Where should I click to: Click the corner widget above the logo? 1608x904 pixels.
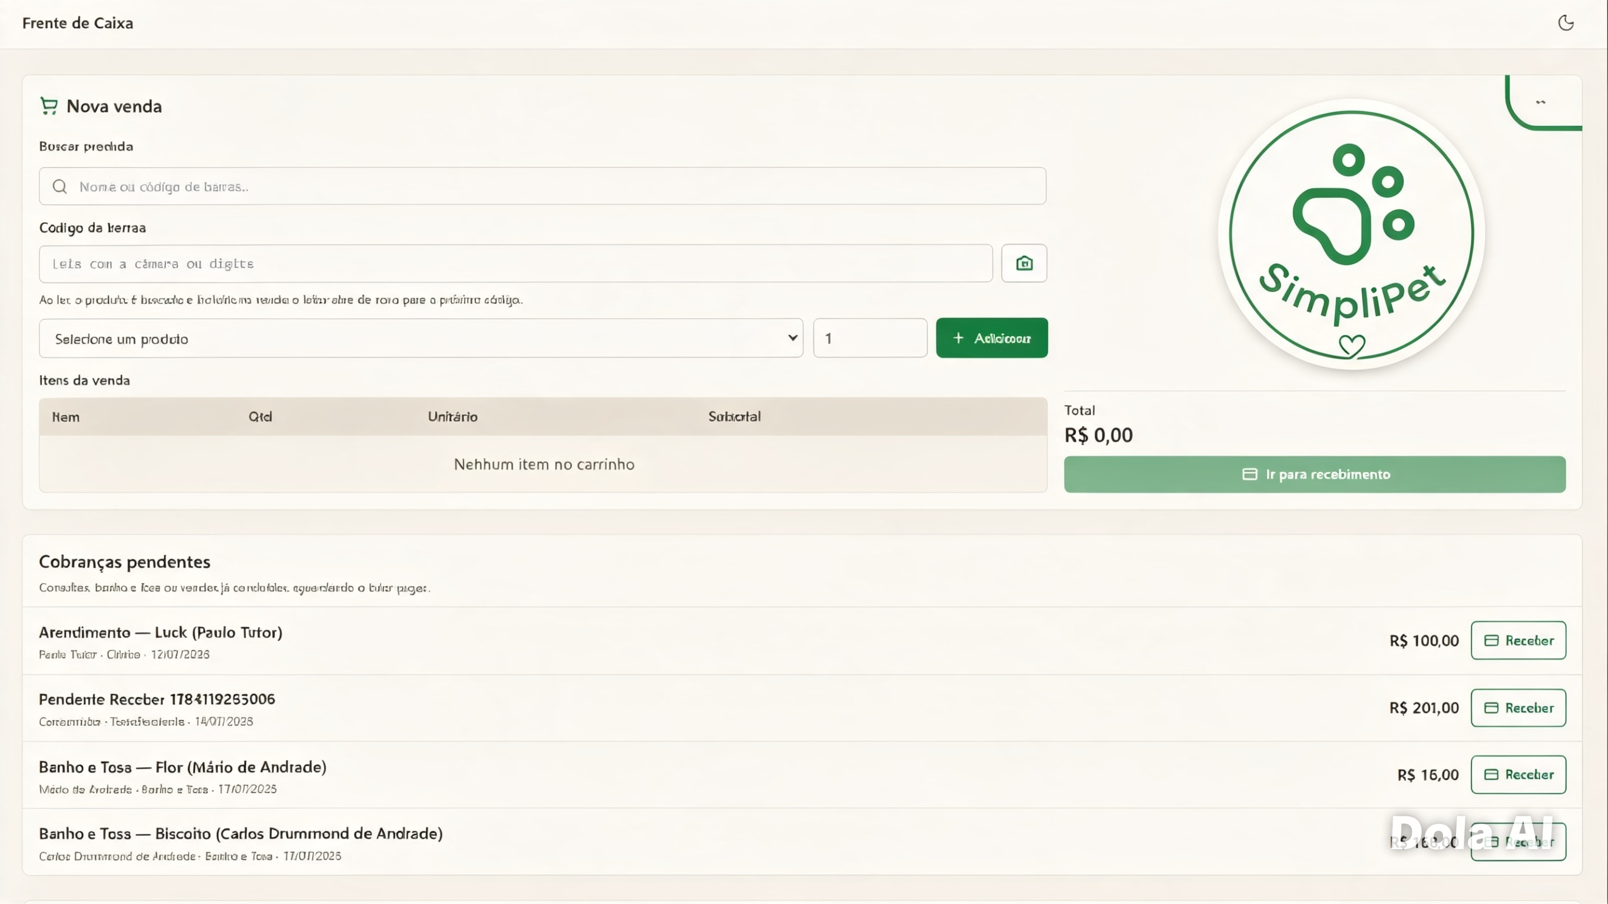pos(1543,102)
